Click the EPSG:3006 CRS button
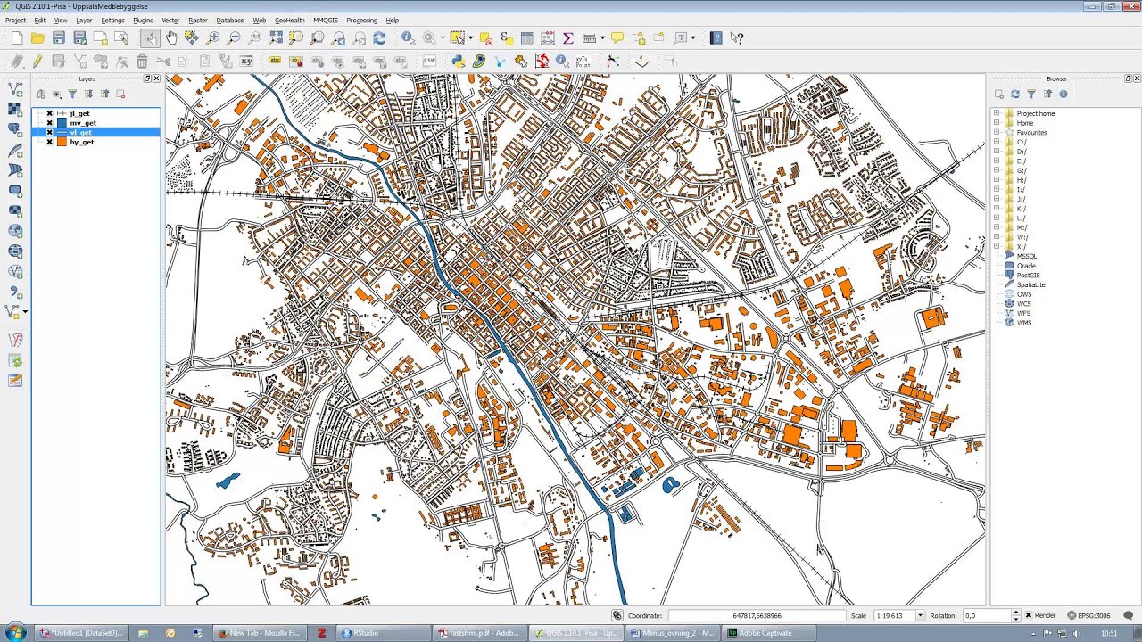Viewport: 1142px width, 642px height. 1088,615
